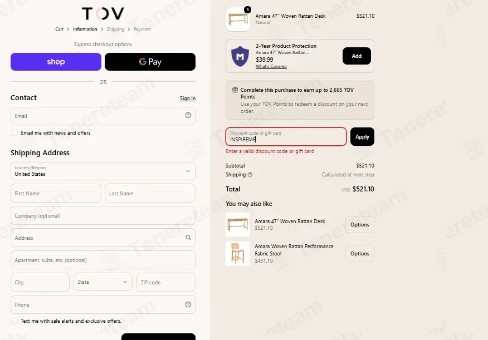This screenshot has width=488, height=340.
Task: Click the phone help question-mark icon
Action: (188, 304)
